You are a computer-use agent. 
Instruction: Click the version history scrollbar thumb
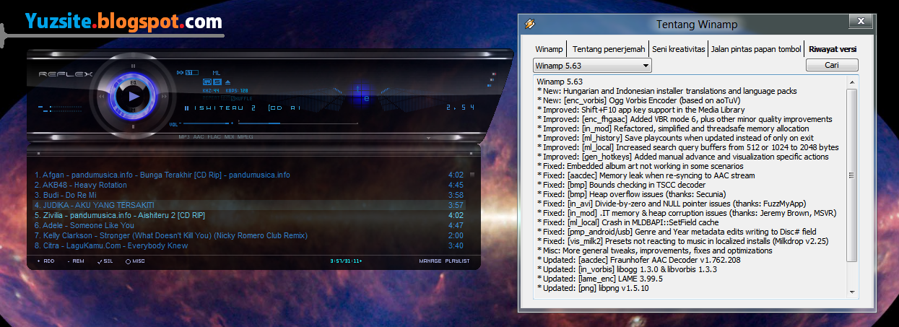[x=853, y=175]
